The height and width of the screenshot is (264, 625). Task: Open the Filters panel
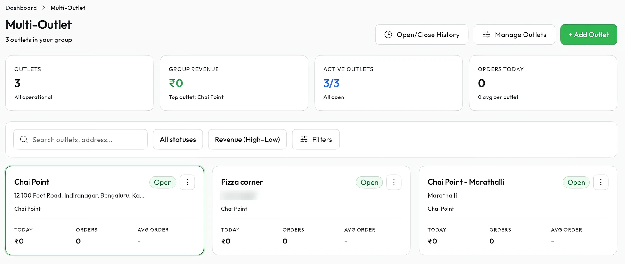click(316, 139)
